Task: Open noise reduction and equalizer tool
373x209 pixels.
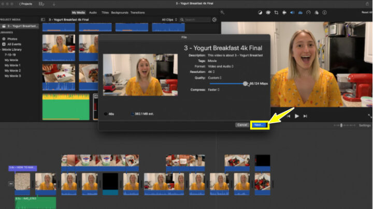Action: tap(300, 12)
